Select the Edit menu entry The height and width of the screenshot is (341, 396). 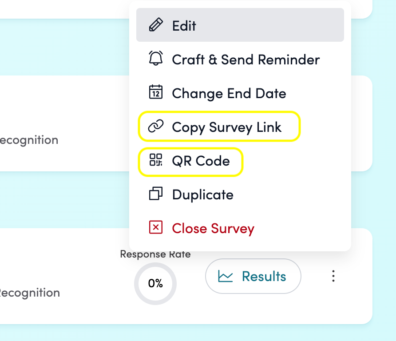click(x=184, y=26)
